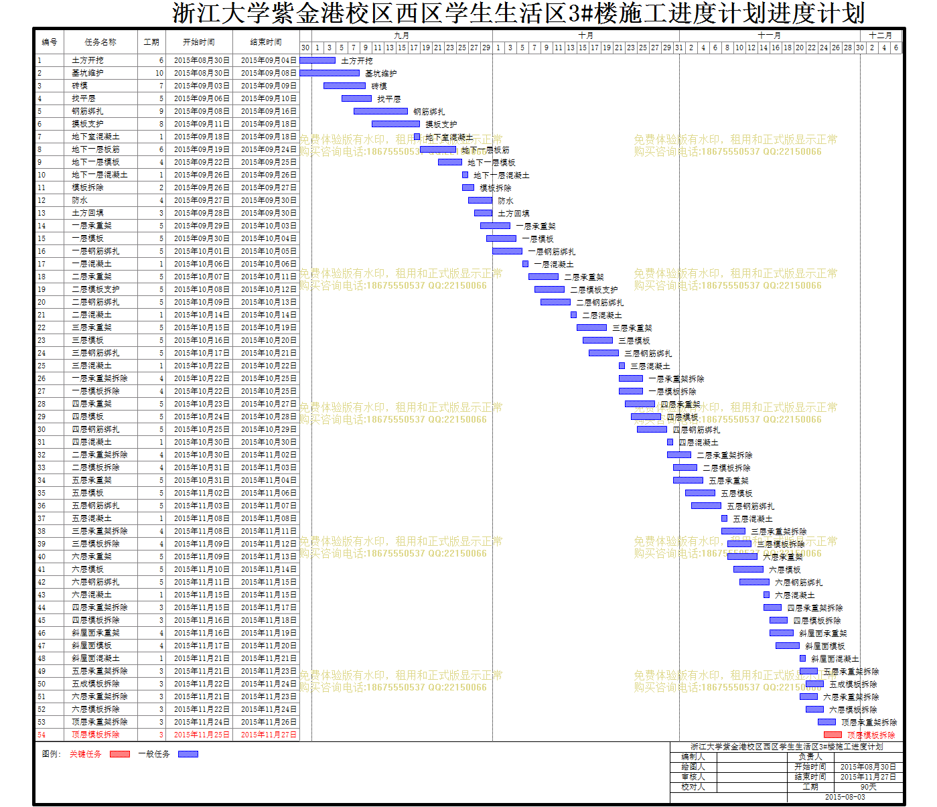Click the 五层模板 Gantt bar

pos(700,493)
